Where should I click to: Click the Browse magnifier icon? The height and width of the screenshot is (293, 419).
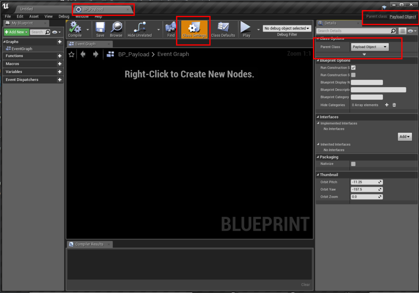click(x=116, y=29)
